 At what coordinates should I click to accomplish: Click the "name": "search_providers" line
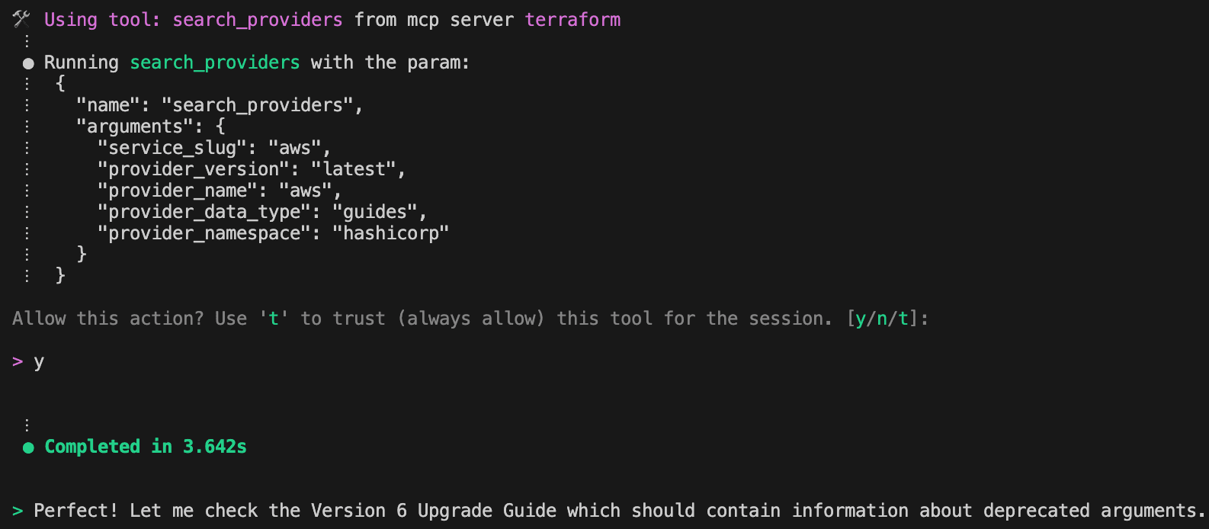click(220, 105)
